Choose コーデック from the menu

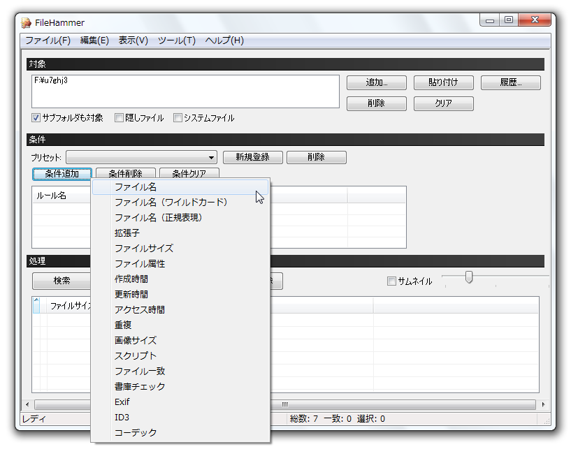tap(180, 433)
